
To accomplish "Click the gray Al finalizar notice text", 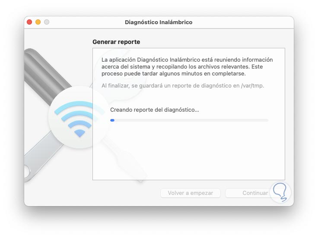I will [183, 86].
